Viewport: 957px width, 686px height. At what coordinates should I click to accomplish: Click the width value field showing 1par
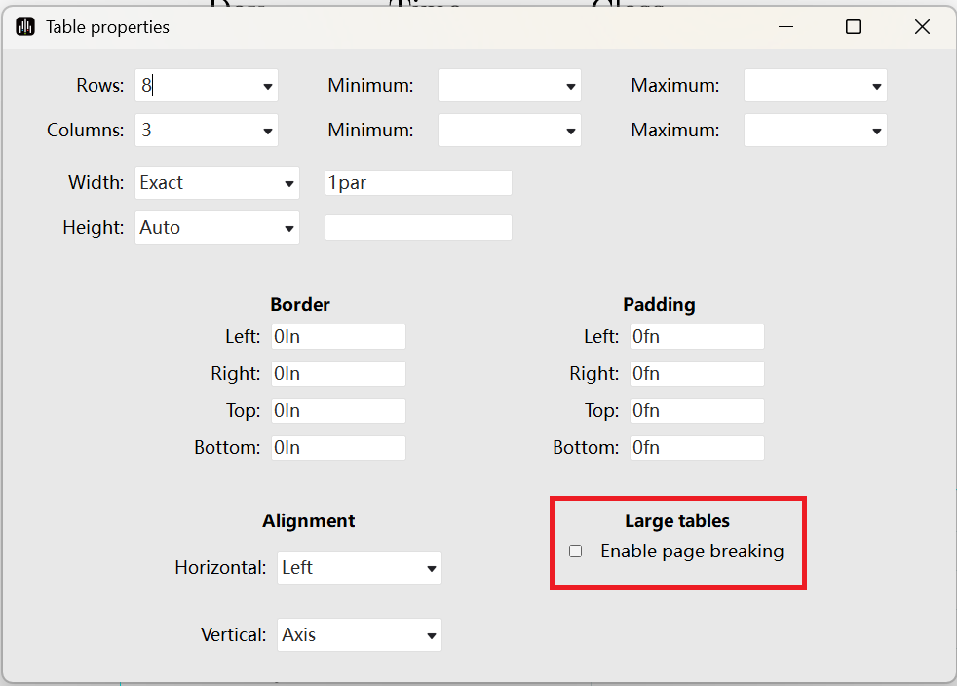coord(418,183)
